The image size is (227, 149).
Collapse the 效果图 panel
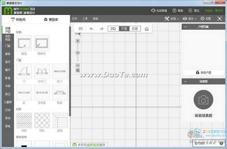(x=186, y=82)
